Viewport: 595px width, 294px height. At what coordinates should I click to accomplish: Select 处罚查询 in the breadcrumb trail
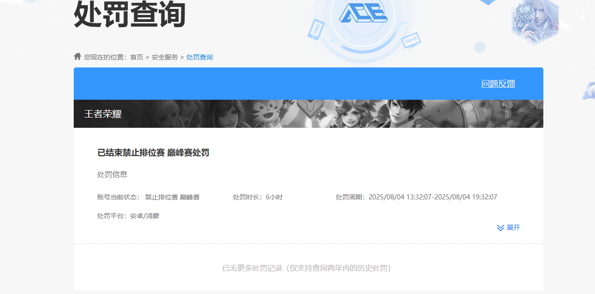(x=200, y=57)
